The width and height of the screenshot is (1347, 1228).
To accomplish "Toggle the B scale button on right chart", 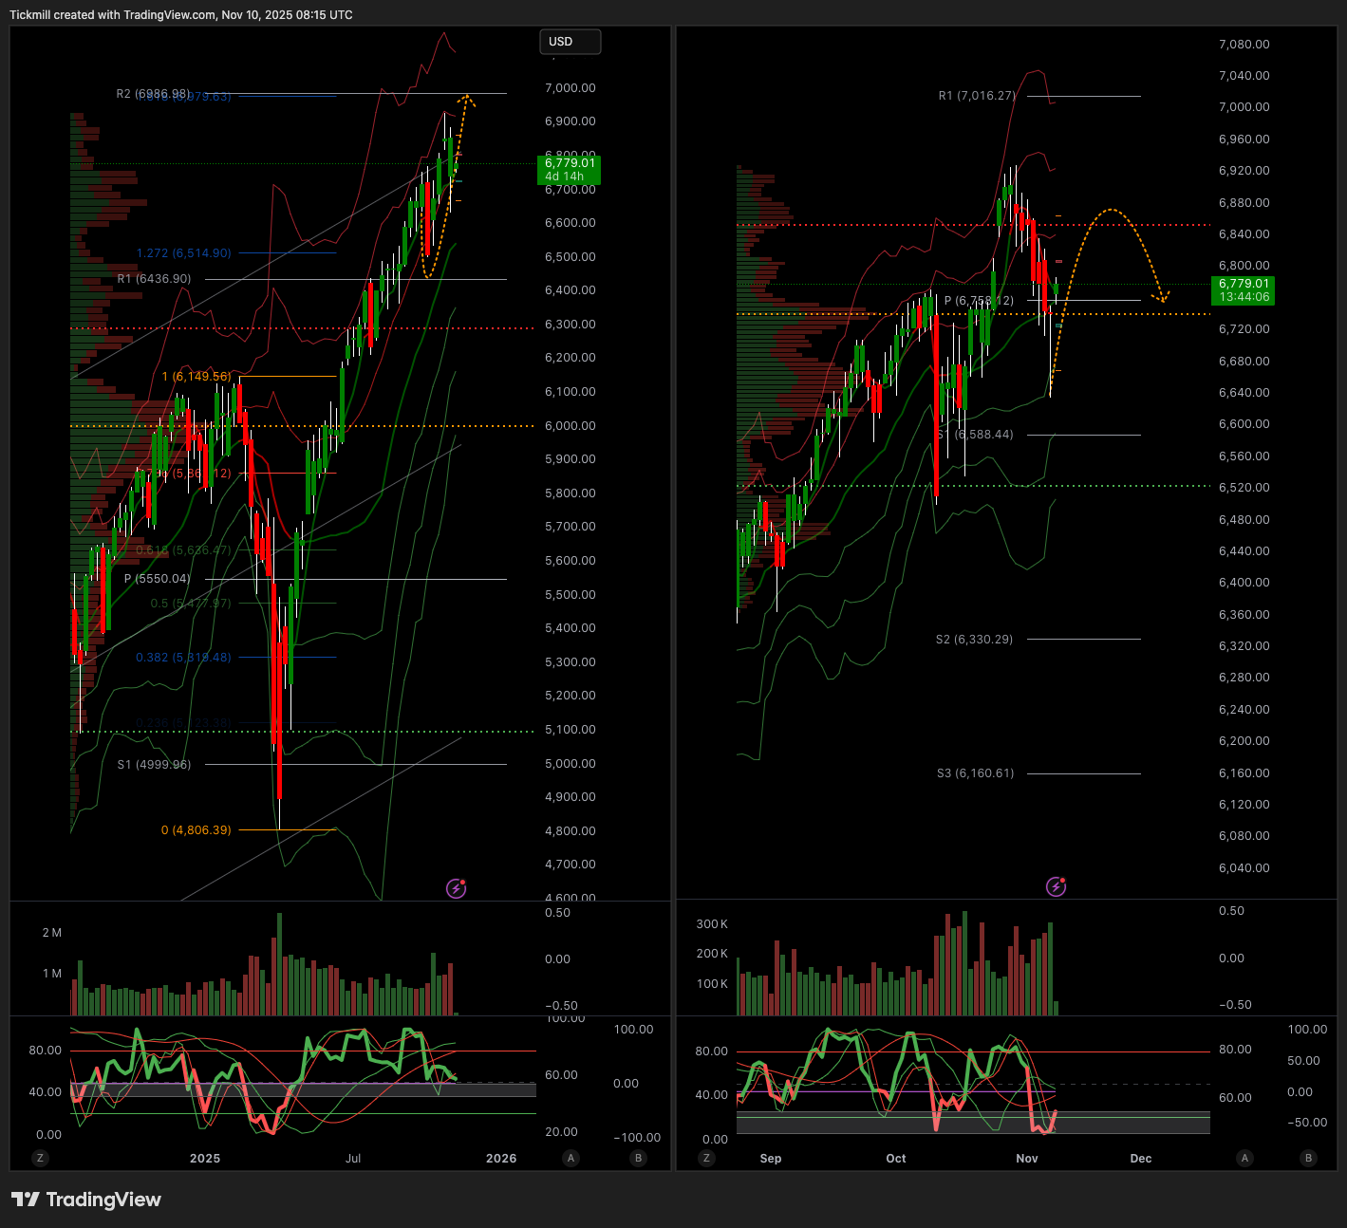I will (1309, 1158).
